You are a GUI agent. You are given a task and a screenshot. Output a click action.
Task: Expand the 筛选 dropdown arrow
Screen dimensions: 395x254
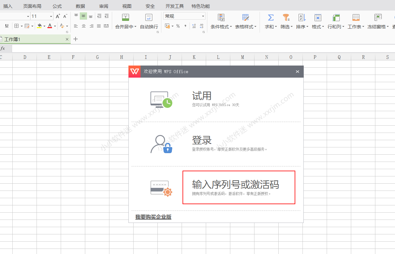pyautogui.click(x=291, y=27)
